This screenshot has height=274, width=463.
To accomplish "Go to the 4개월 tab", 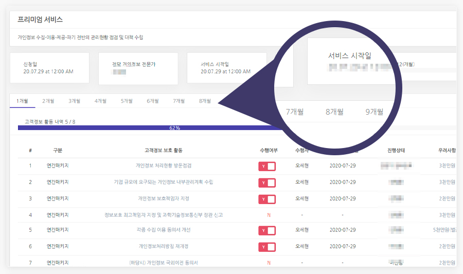I will [x=100, y=101].
